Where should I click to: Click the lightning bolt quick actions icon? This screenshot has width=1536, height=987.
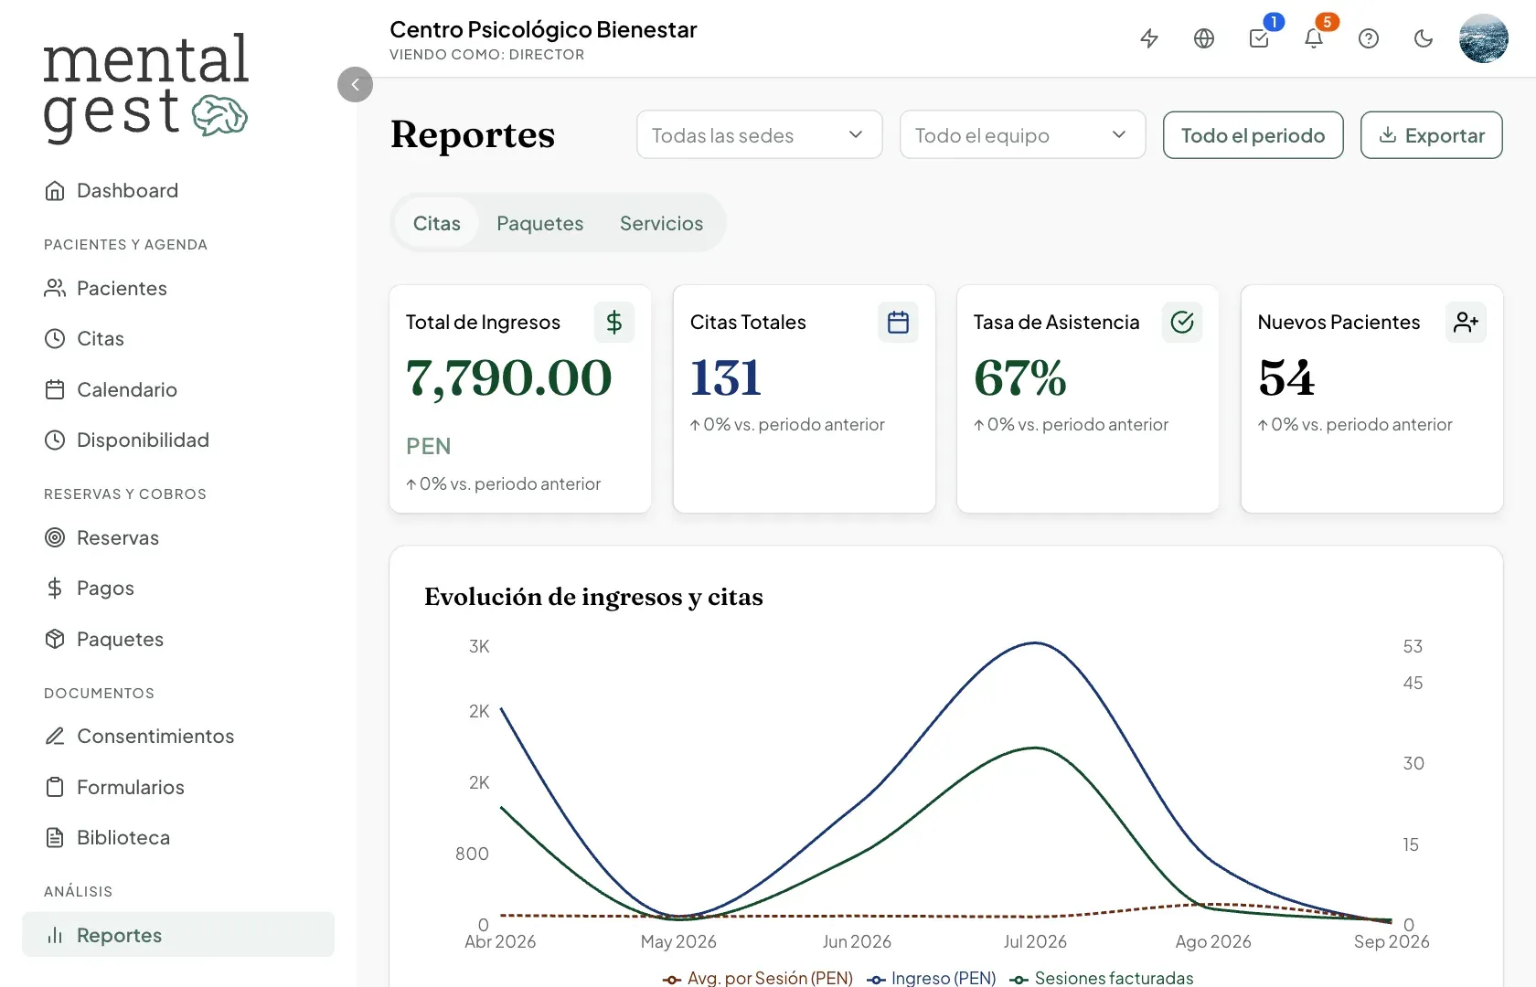(x=1149, y=38)
